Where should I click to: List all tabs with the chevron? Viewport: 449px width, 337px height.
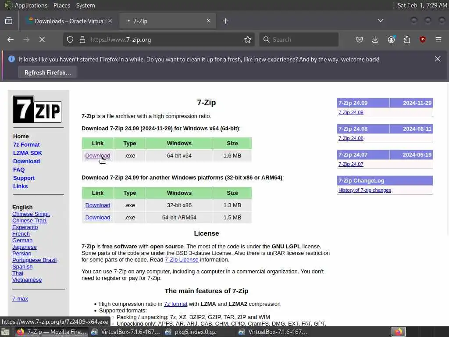pos(381,21)
